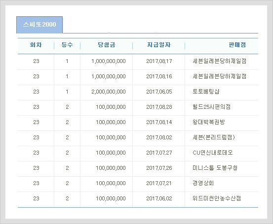Click store name 위드미천안농수산점
Viewport: 273px width, 224px height.
click(217, 198)
